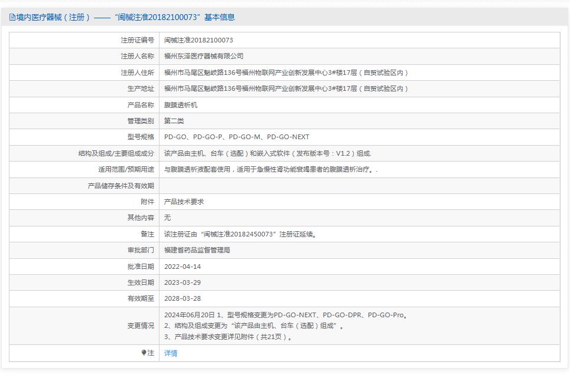Click the 其他内容 value 无
Screen dimensions: 570x378
pyautogui.click(x=167, y=218)
